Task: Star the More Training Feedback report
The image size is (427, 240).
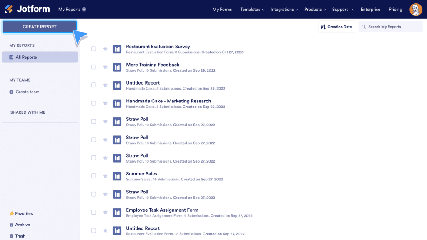Action: click(x=105, y=67)
